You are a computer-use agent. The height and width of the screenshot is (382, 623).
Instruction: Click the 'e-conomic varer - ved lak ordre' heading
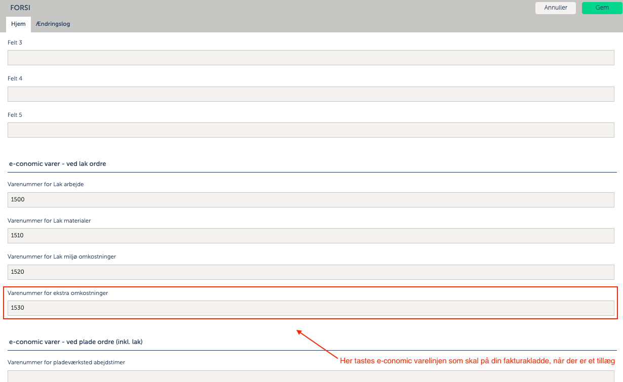pos(58,164)
